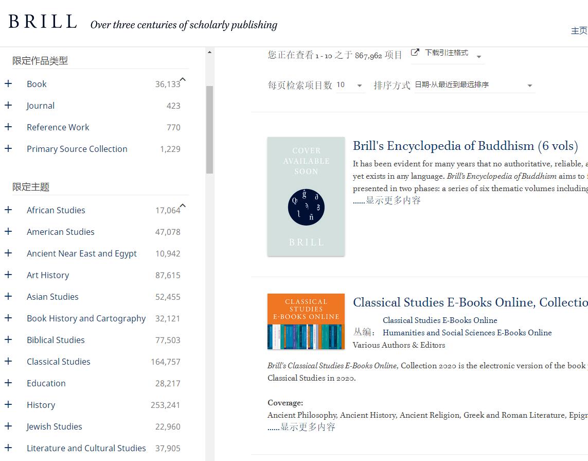This screenshot has height=461, width=588.
Task: Open Humanities and Social Sciences E-Books Online
Action: tap(467, 333)
